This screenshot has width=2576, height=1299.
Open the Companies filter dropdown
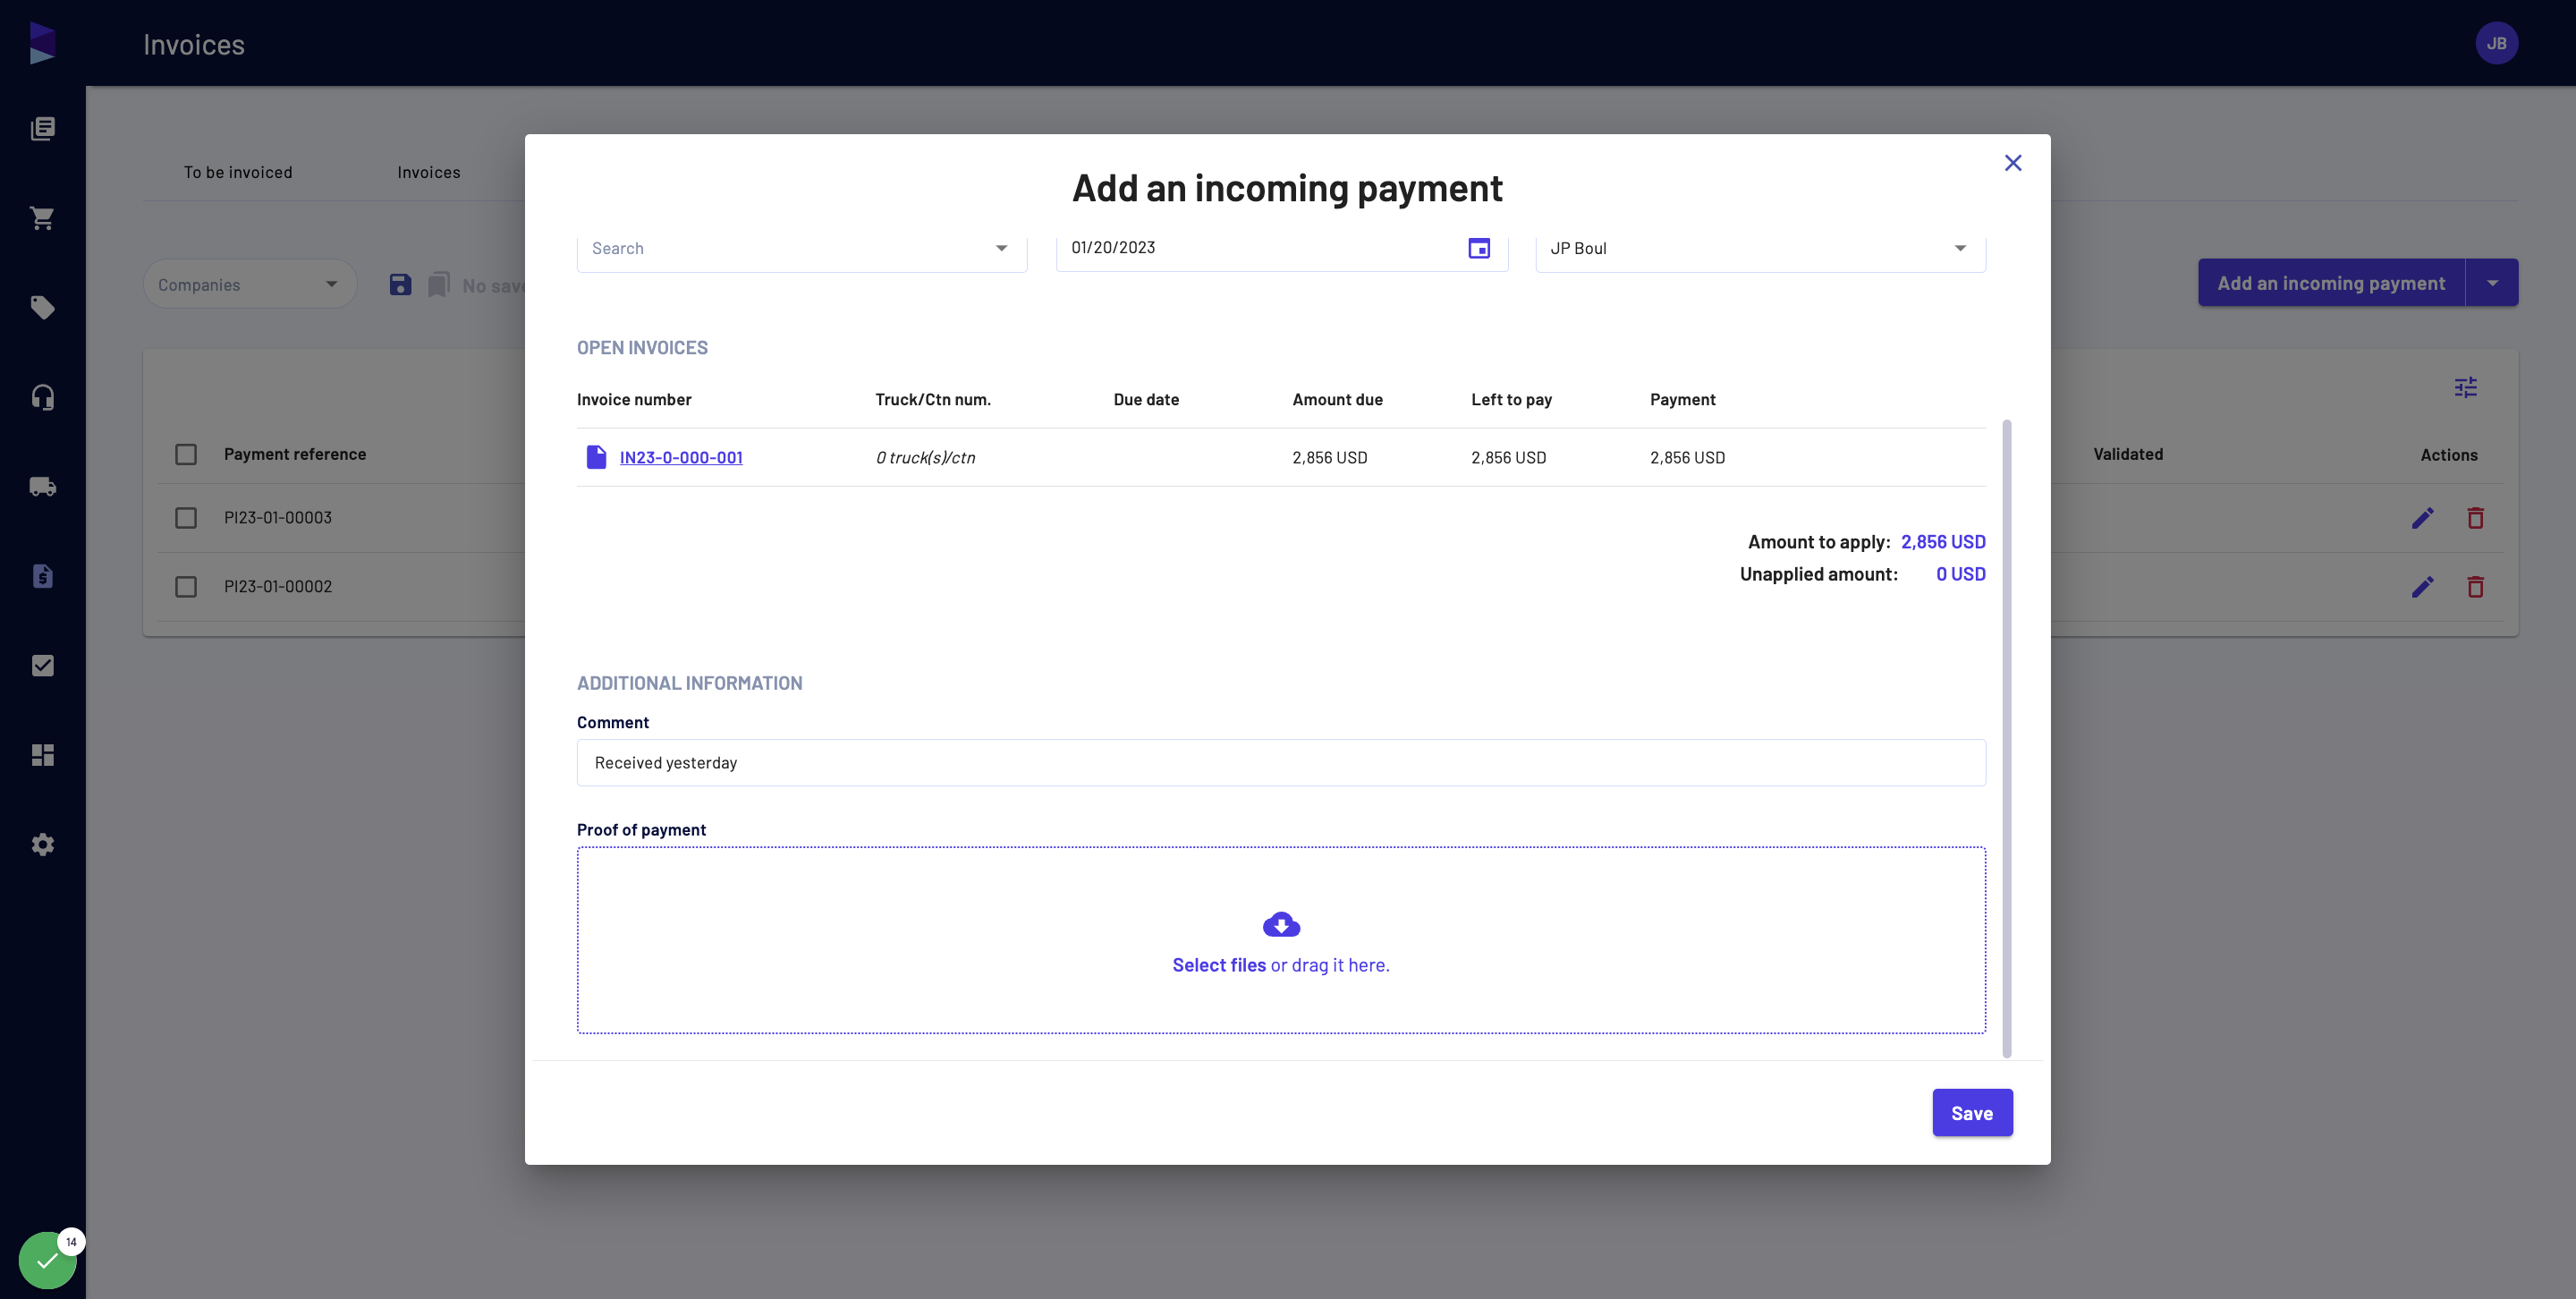click(250, 285)
